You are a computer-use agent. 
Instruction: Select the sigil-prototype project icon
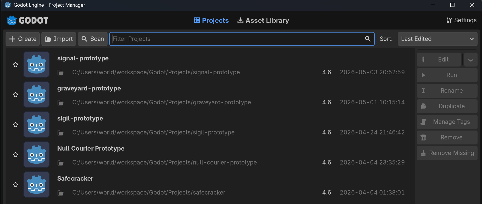[x=36, y=124]
